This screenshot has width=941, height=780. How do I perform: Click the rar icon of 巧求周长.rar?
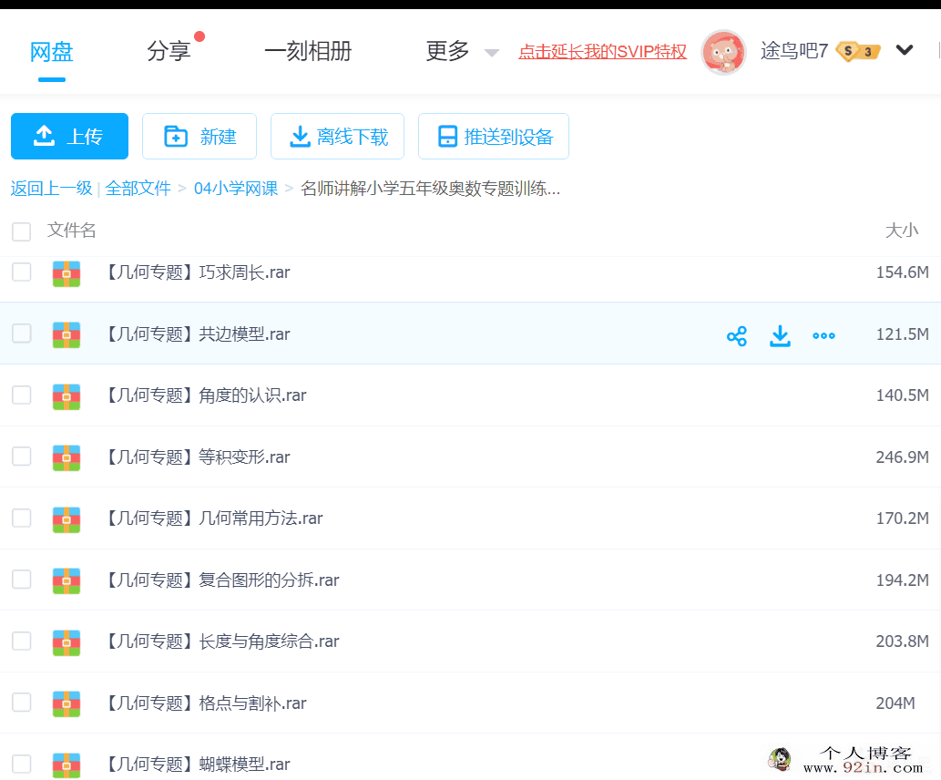pyautogui.click(x=66, y=273)
